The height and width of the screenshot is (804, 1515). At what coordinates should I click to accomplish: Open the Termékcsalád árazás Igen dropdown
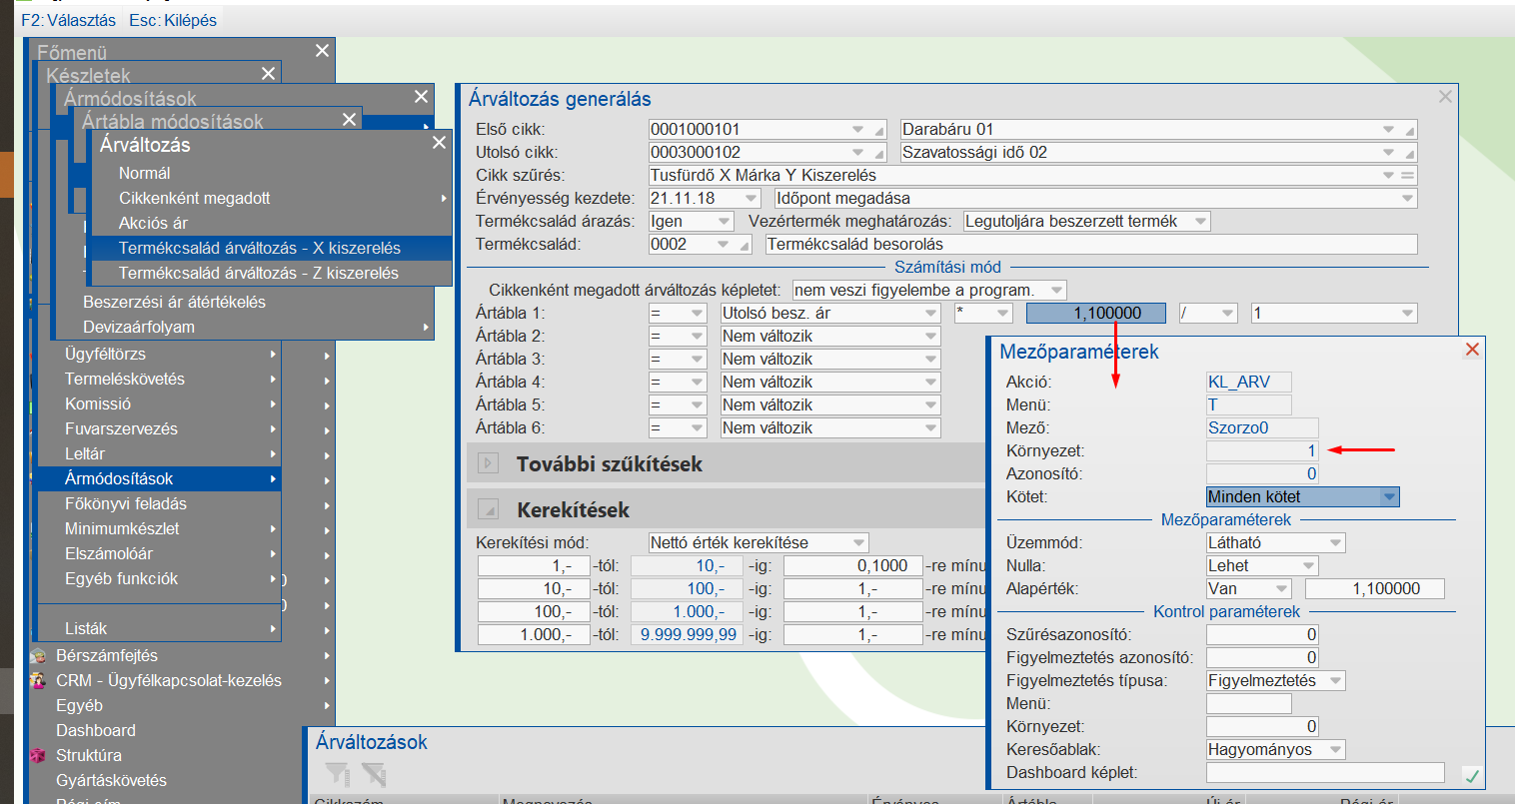[724, 222]
